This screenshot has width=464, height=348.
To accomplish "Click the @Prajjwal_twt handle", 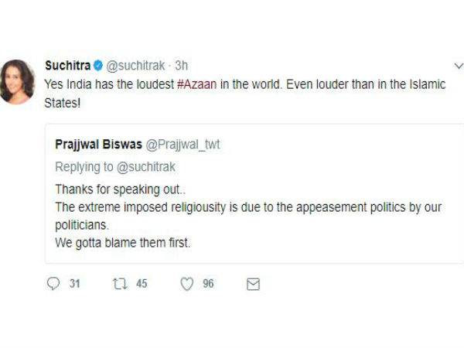I will [183, 145].
